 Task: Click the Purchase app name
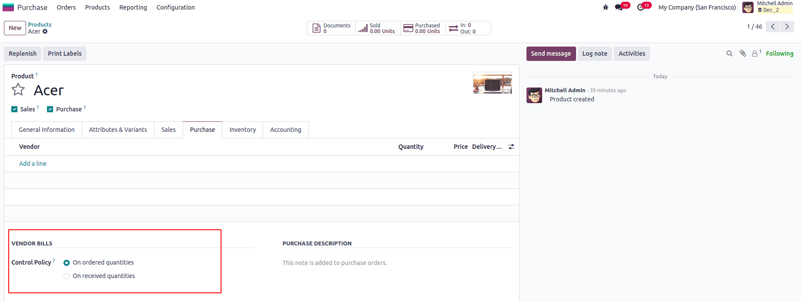click(x=32, y=7)
